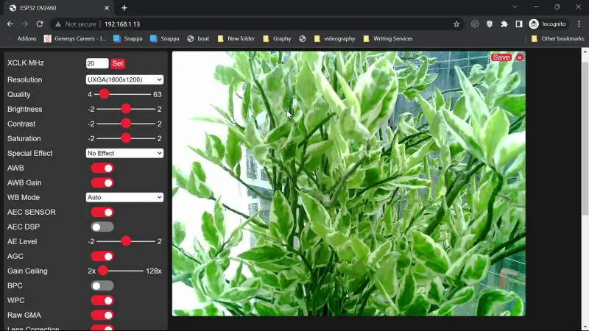Open the Graphy bookmark folder
The height and width of the screenshot is (331, 589).
[x=277, y=39]
